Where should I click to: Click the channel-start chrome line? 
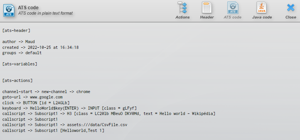(46, 92)
